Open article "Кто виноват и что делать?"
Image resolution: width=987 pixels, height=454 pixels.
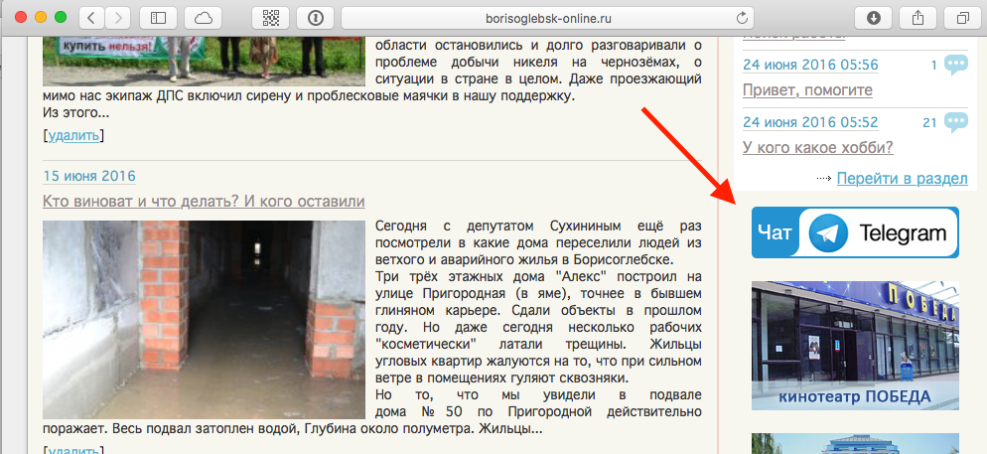coord(204,202)
